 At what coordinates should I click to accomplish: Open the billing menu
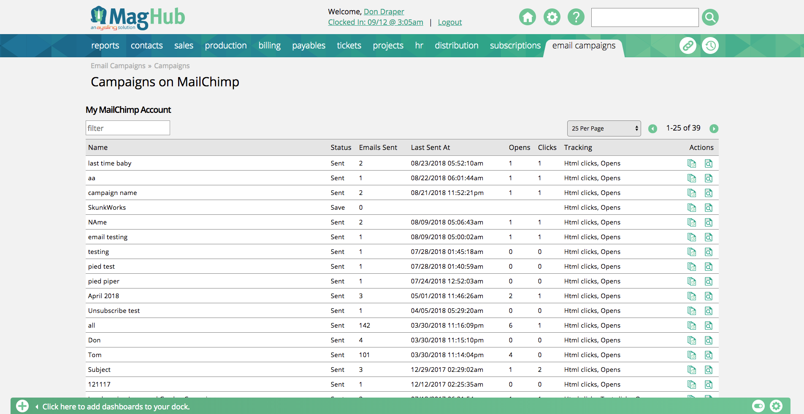click(x=270, y=45)
